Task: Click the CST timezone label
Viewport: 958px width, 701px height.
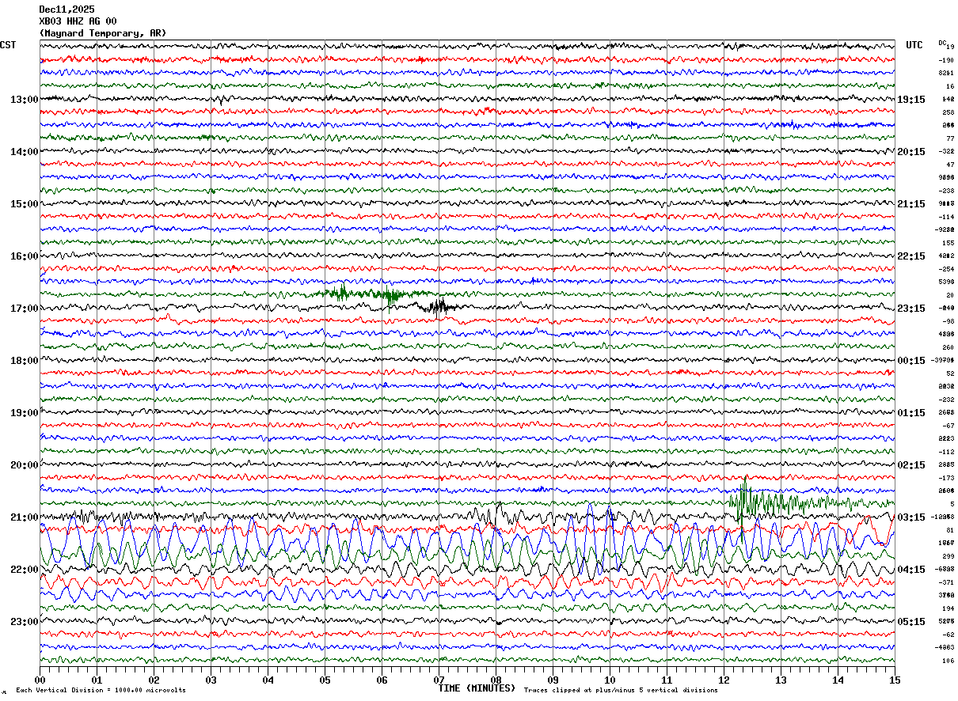Action: [x=8, y=45]
